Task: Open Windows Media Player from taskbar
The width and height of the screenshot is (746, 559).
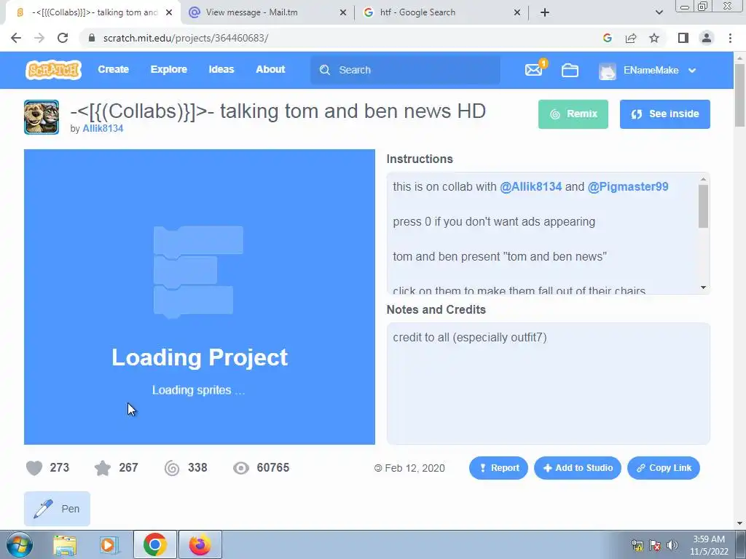Action: click(x=109, y=544)
